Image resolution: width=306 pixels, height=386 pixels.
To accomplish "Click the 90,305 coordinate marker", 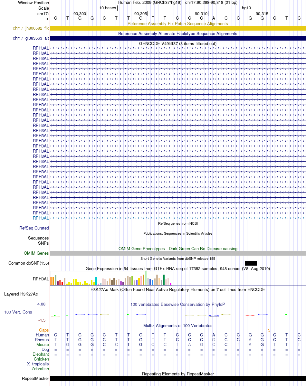I will point(141,14).
